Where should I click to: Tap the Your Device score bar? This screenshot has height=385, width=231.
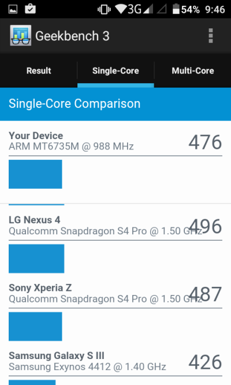tap(35, 174)
